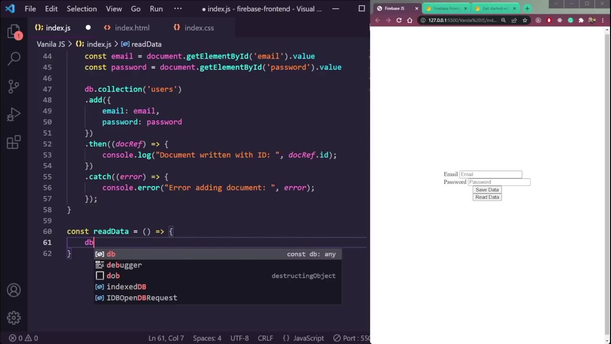Image resolution: width=611 pixels, height=344 pixels.
Task: Open the View menu
Action: pyautogui.click(x=114, y=9)
